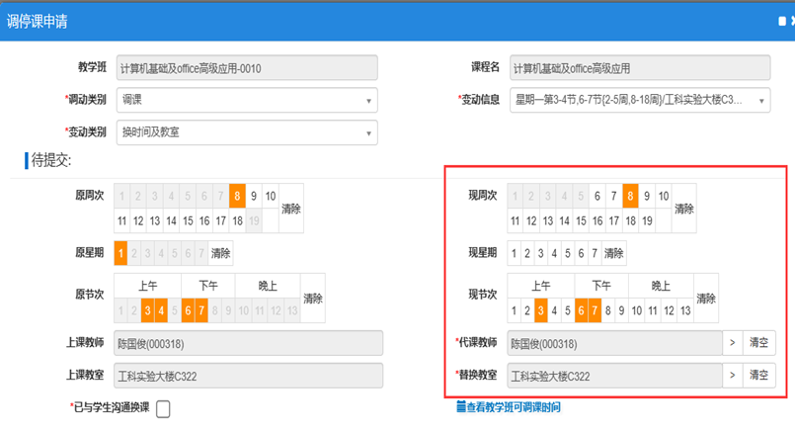
Task: Deselect week 8 in 现周次
Action: (630, 196)
